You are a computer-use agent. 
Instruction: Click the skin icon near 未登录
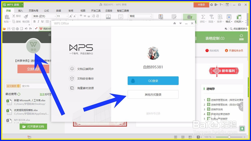(x=212, y=5)
